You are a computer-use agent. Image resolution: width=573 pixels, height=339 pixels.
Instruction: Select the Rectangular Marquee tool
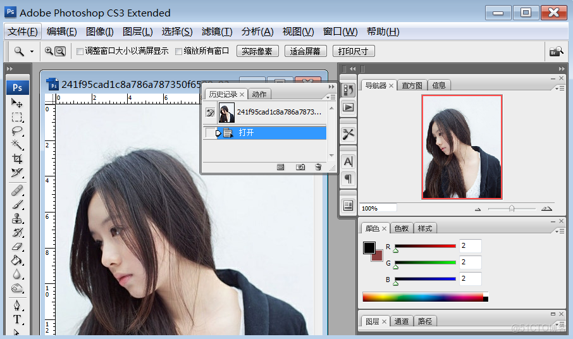click(17, 117)
